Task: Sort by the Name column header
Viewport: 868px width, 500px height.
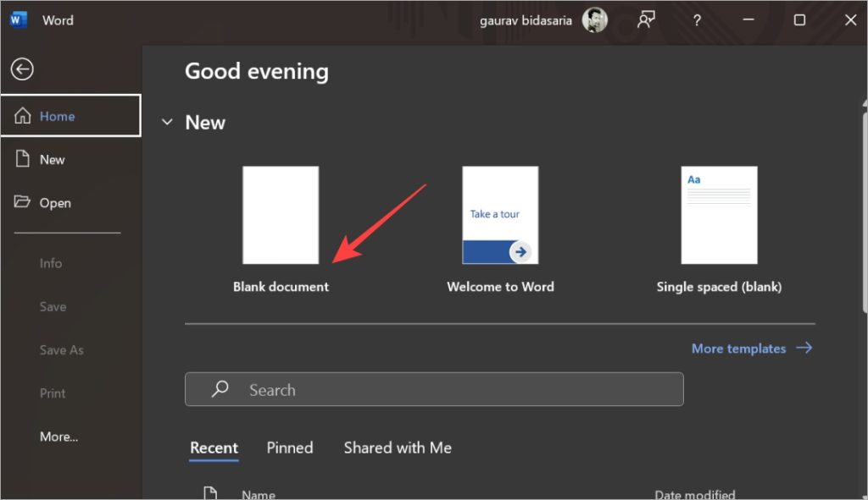Action: [259, 494]
